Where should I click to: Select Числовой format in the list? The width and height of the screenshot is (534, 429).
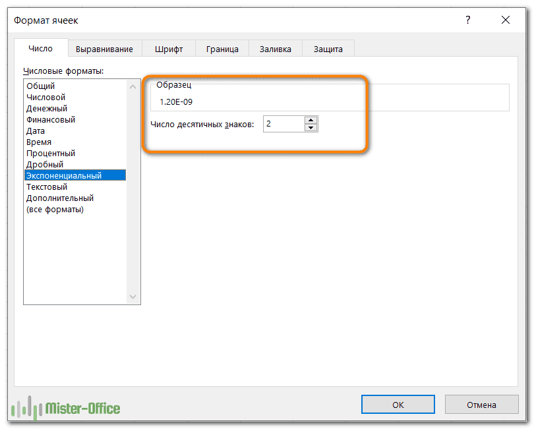[x=75, y=97]
